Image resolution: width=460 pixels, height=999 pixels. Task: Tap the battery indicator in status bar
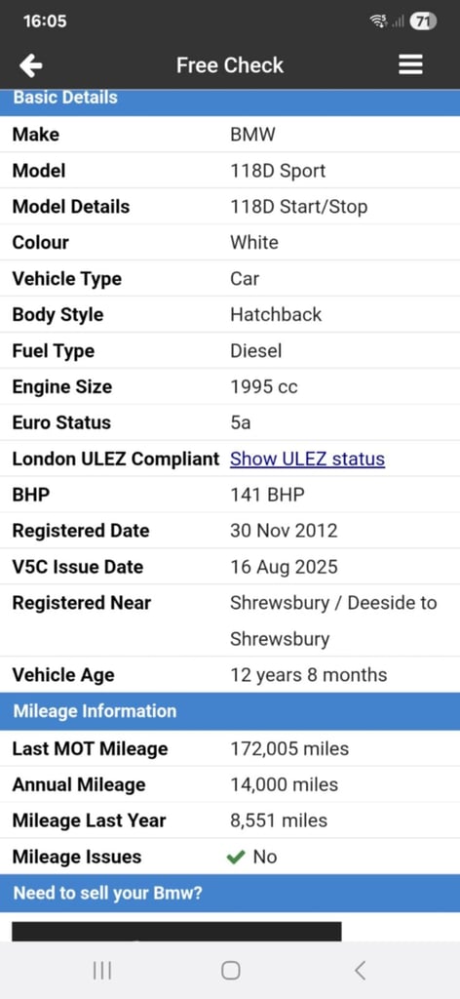click(423, 21)
